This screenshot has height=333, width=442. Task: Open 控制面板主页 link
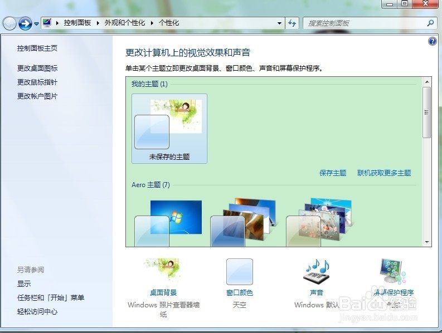pos(37,48)
